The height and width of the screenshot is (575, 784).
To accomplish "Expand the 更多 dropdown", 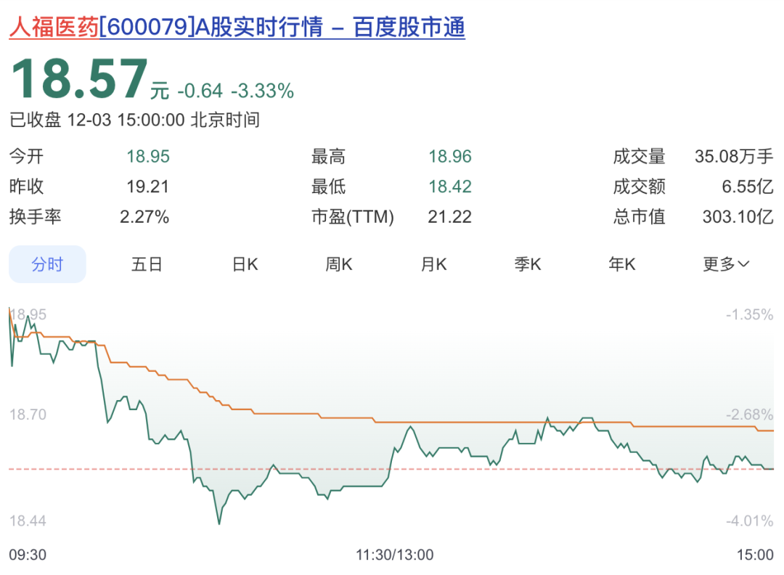I will pos(726,264).
